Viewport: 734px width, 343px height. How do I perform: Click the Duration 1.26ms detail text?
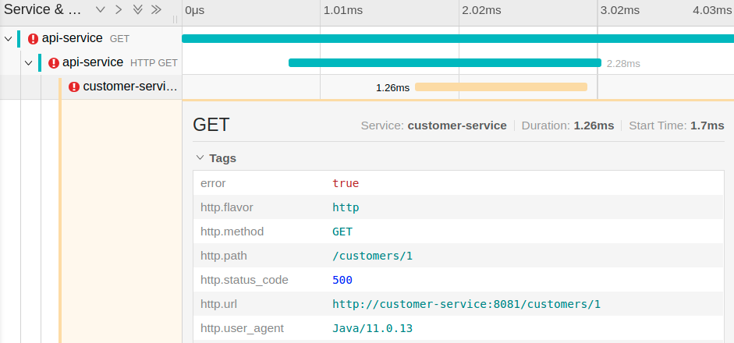click(x=567, y=126)
